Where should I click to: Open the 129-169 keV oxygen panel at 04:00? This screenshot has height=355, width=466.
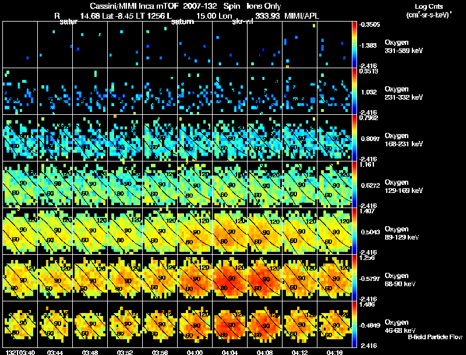click(195, 184)
